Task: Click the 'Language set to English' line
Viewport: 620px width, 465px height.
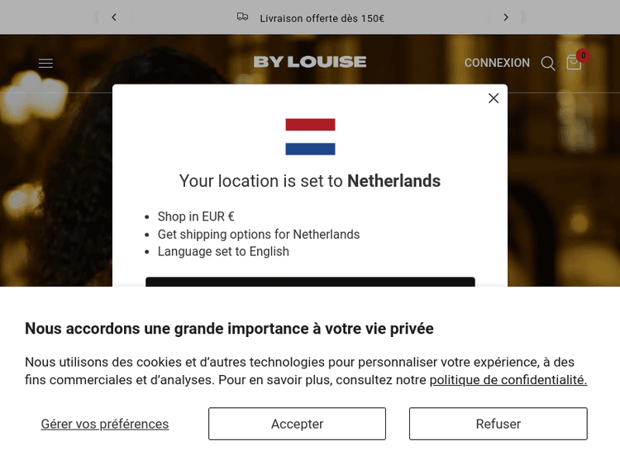Action: (223, 251)
